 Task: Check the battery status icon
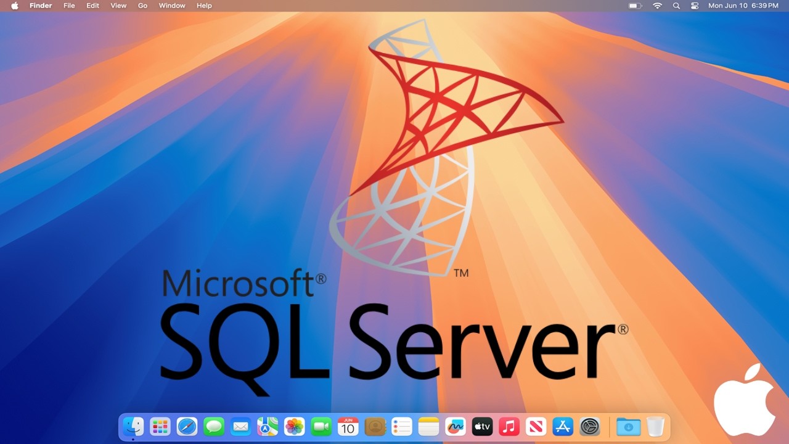635,6
